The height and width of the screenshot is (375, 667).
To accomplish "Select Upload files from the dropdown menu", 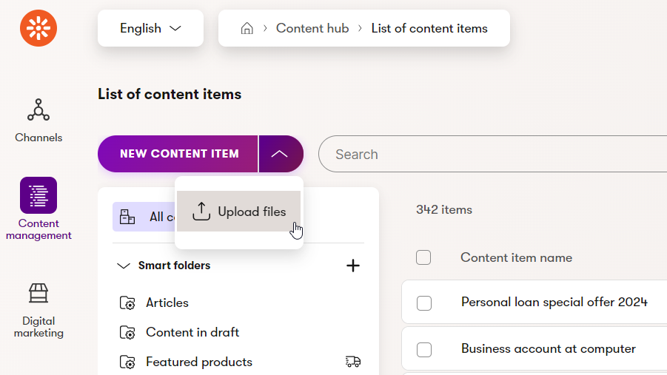I will coord(238,212).
